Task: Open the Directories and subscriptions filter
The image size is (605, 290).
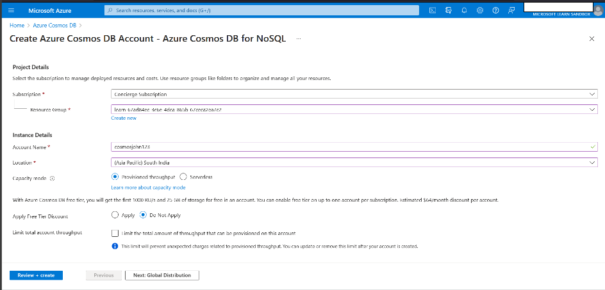Action: (x=448, y=10)
